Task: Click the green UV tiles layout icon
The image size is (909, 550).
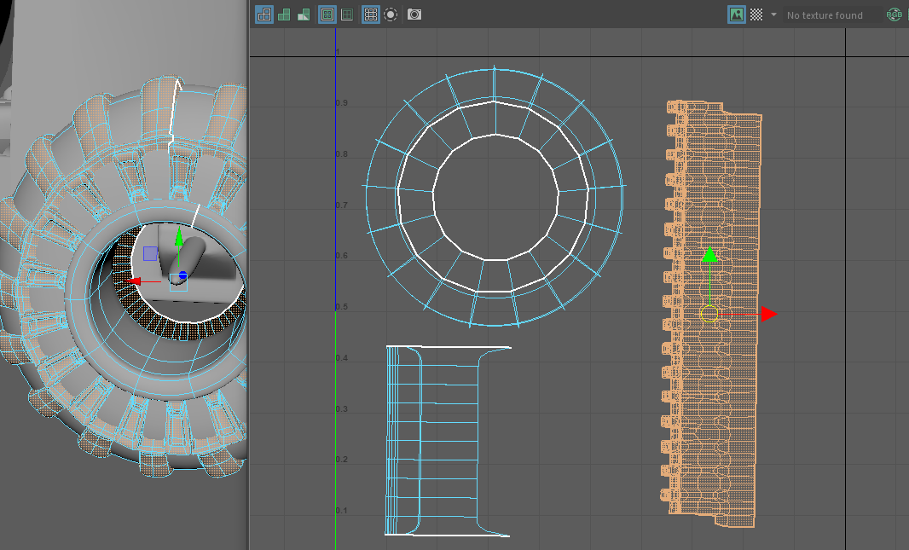Action: click(282, 14)
